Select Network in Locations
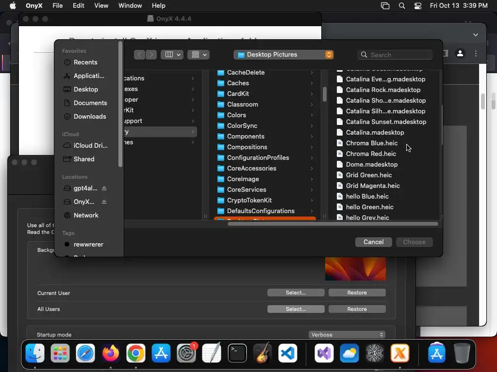 (x=85, y=216)
